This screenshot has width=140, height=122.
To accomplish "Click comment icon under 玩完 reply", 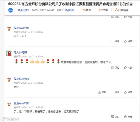I will pyautogui.click(x=112, y=92).
